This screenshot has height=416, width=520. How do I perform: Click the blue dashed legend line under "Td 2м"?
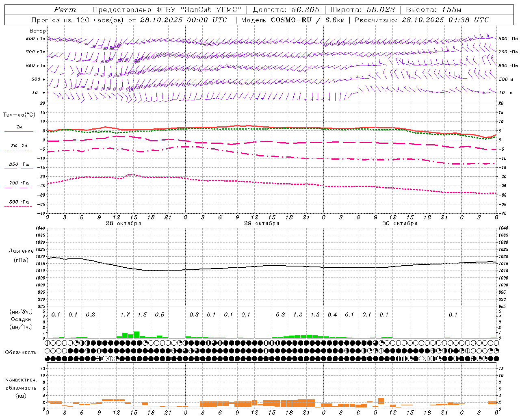pyautogui.click(x=19, y=150)
